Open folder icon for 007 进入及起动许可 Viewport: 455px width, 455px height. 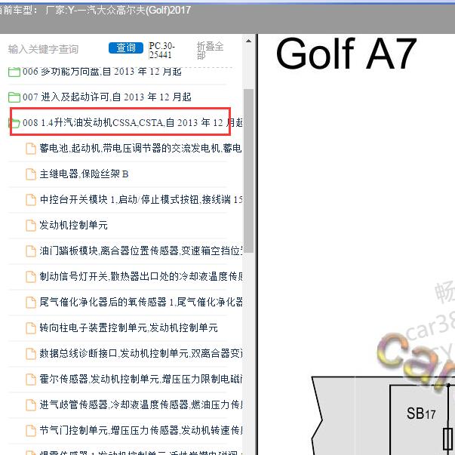click(14, 97)
